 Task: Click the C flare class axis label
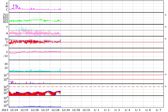tap(7, 10)
